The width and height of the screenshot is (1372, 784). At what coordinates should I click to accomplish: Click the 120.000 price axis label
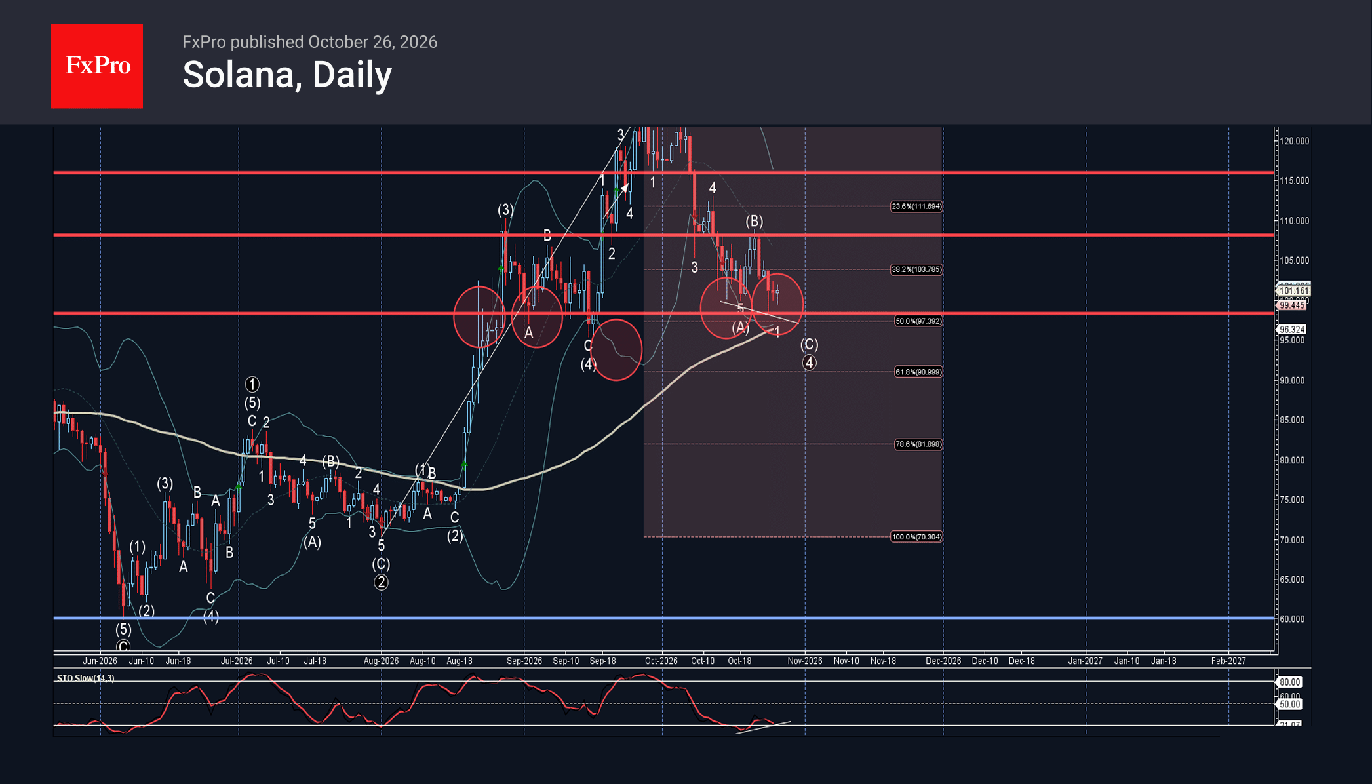(x=1295, y=141)
